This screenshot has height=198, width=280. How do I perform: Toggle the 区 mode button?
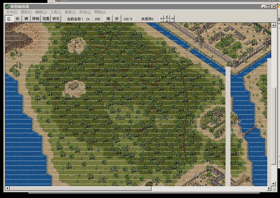(x=9, y=19)
